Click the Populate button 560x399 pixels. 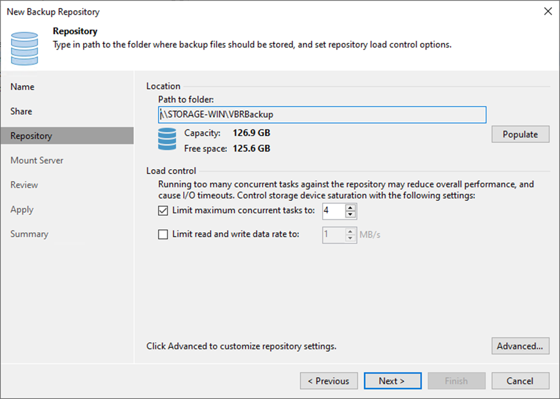520,134
